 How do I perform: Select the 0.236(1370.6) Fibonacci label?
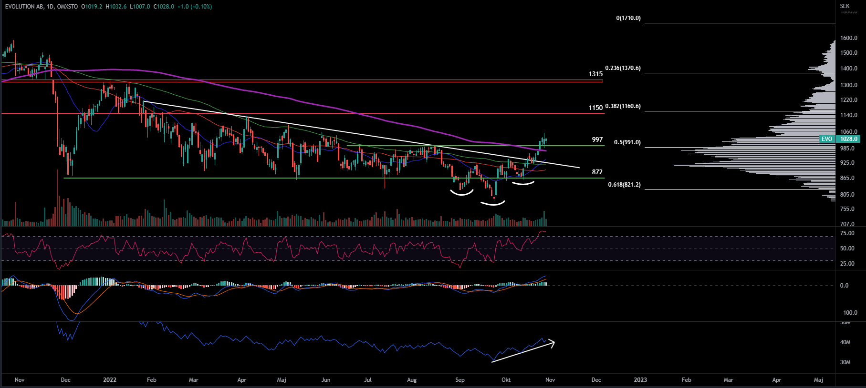[623, 68]
